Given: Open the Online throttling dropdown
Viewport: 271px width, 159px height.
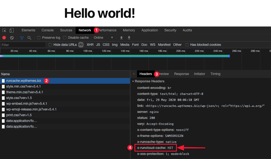Looking at the screenshot, I should coord(103,38).
